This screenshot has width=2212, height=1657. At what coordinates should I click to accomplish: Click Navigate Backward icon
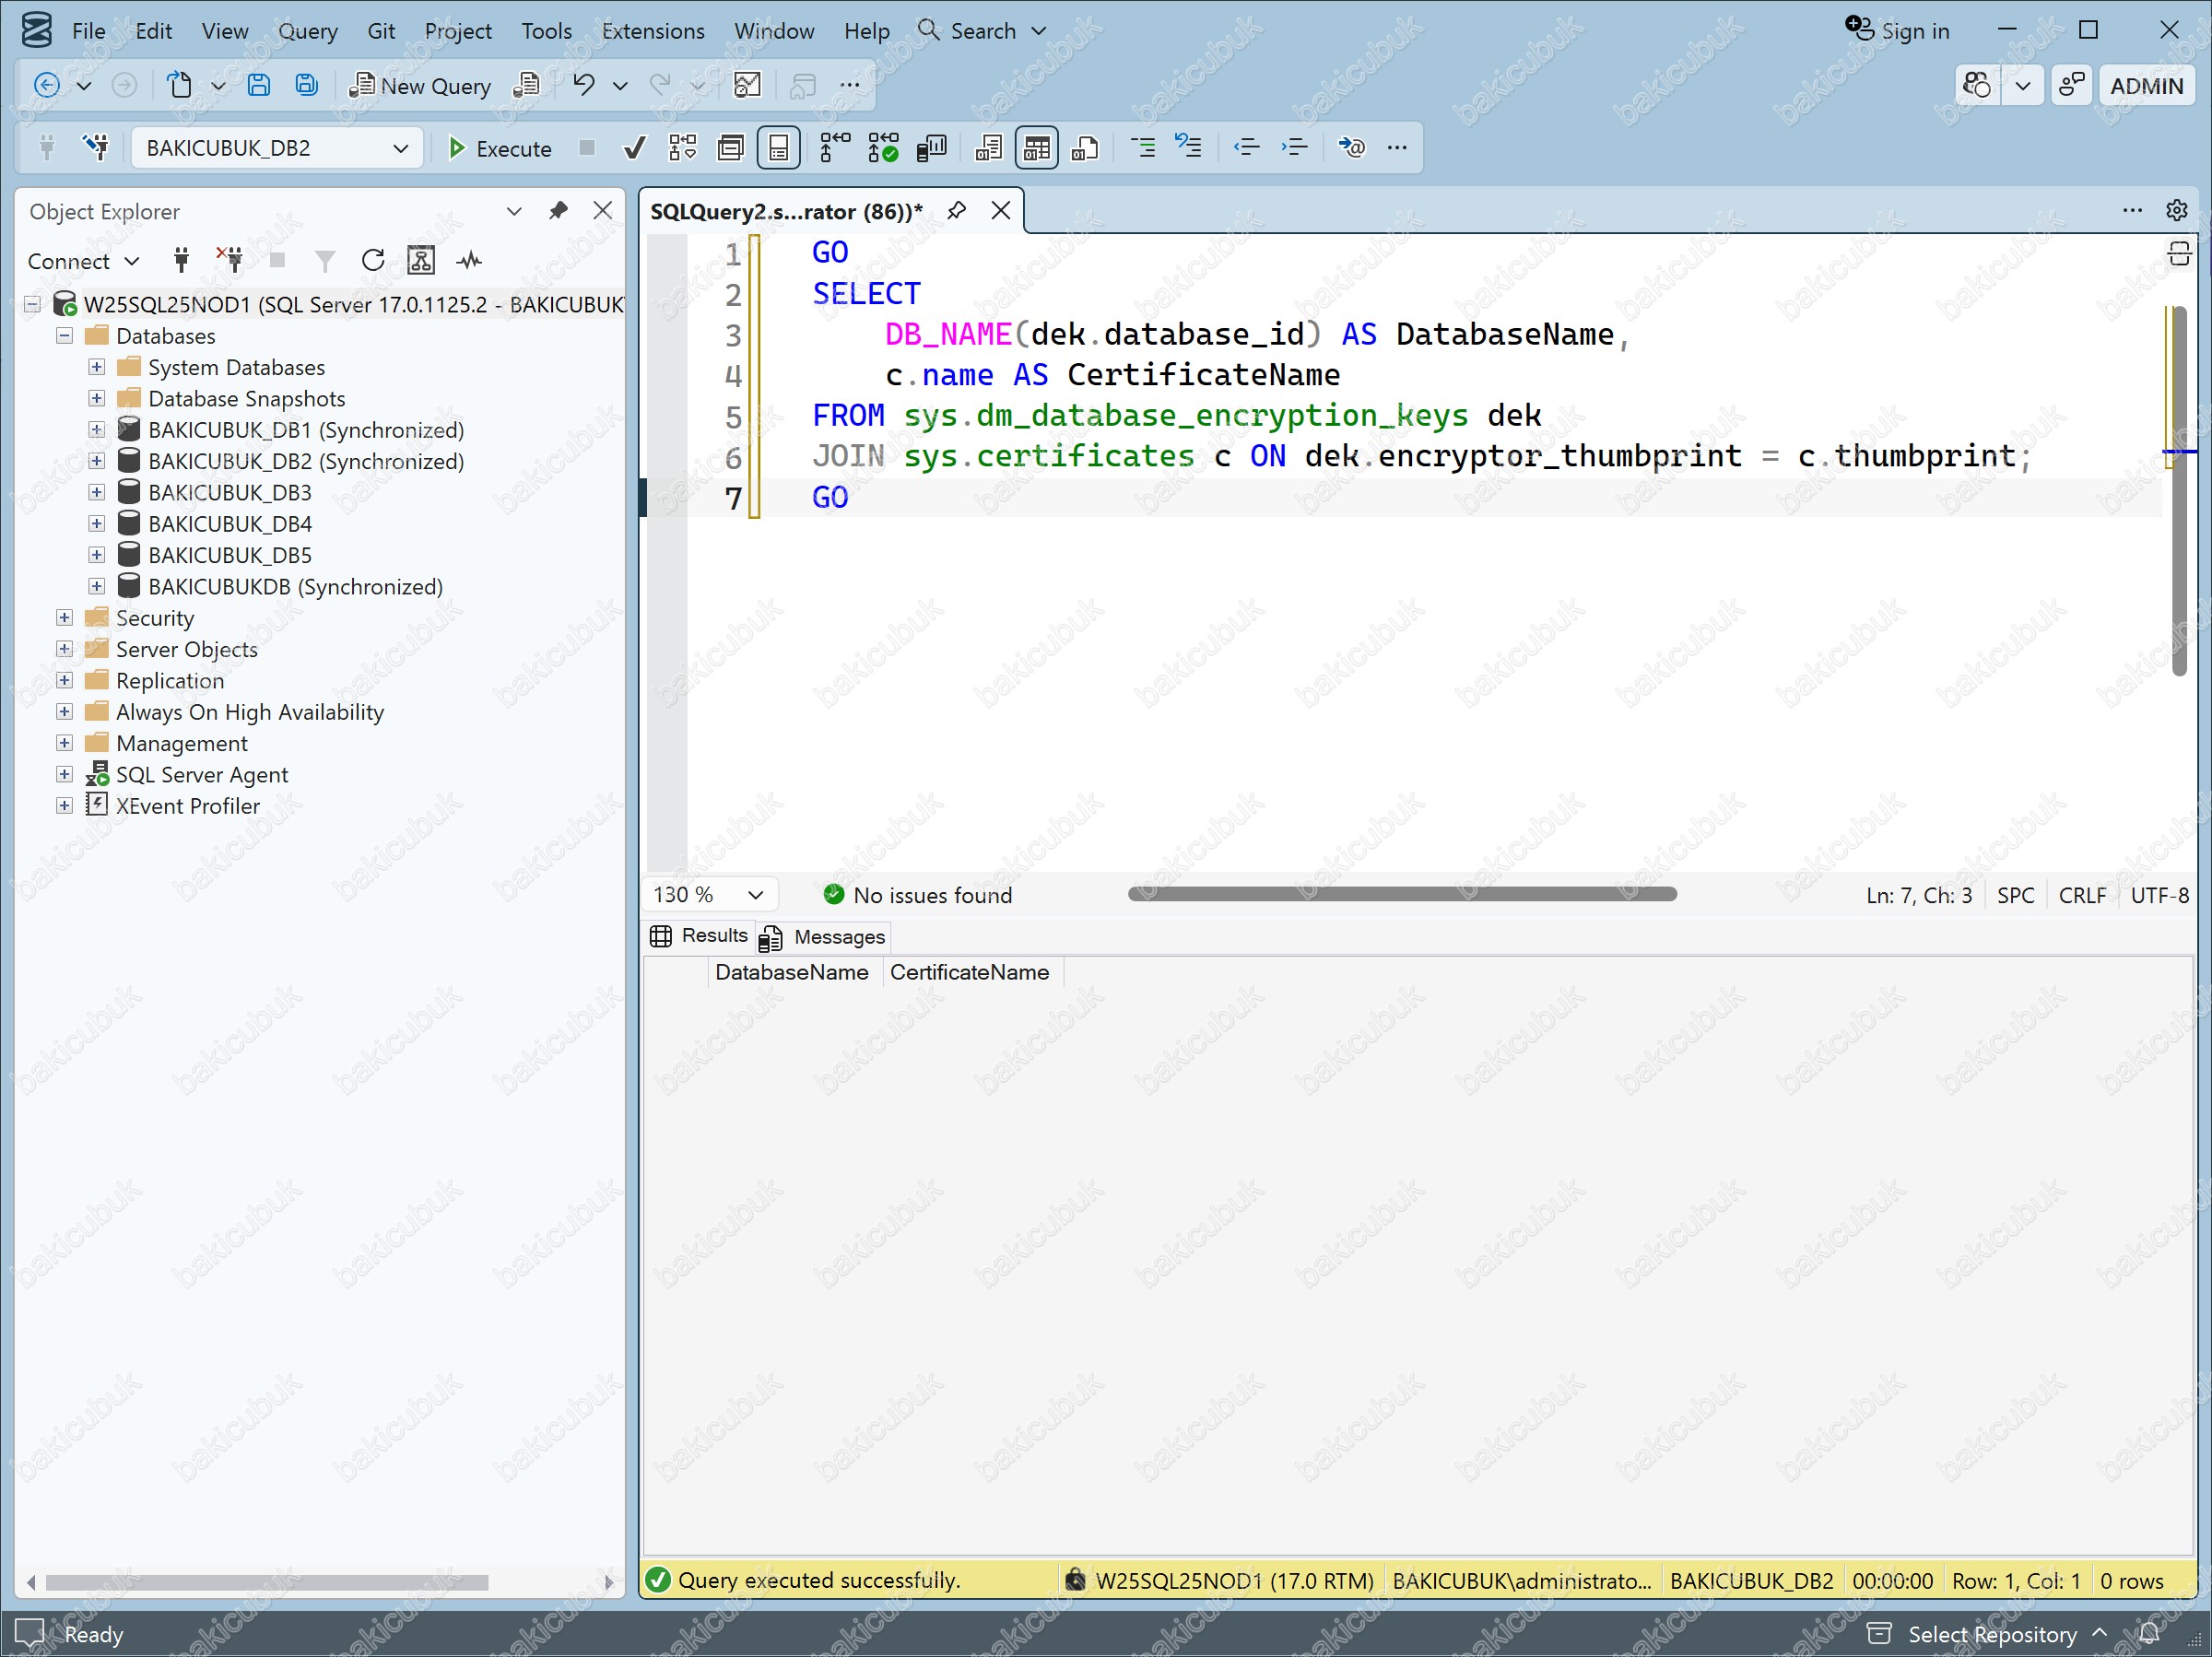click(47, 86)
